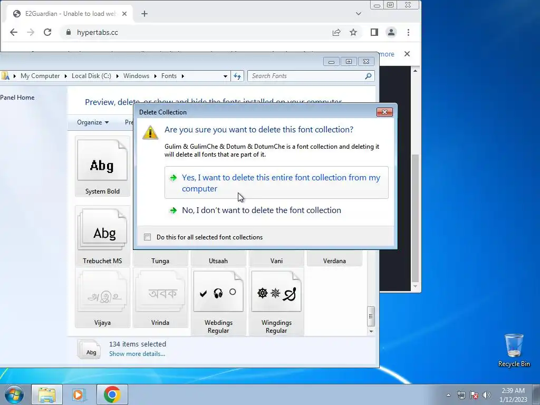Click Chrome icon in taskbar
This screenshot has height=405, width=540.
112,394
